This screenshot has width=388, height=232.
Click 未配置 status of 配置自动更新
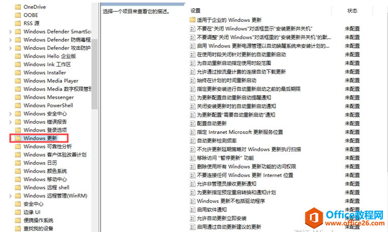click(352, 124)
